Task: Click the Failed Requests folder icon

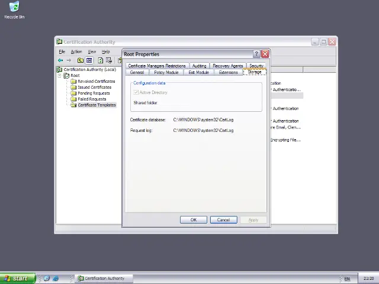Action: tap(73, 99)
